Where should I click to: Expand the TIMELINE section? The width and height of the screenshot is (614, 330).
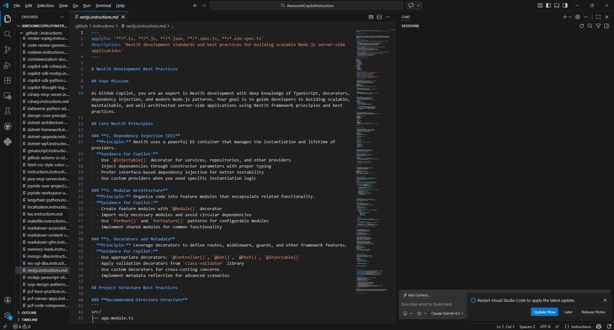tap(30, 320)
